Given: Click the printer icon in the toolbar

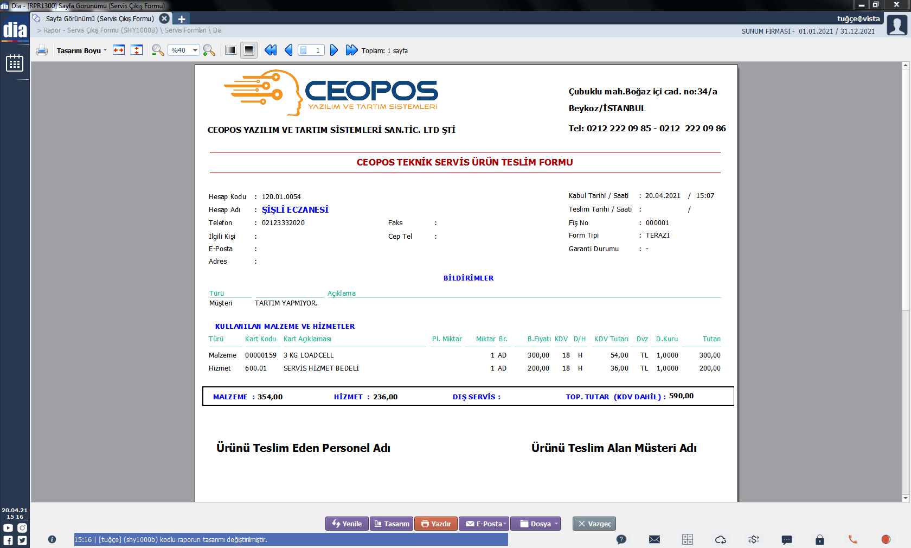Looking at the screenshot, I should [x=42, y=50].
